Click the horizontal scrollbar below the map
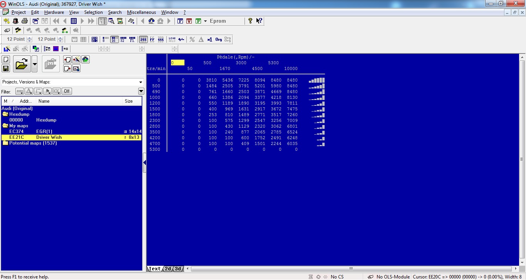 pyautogui.click(x=351, y=269)
